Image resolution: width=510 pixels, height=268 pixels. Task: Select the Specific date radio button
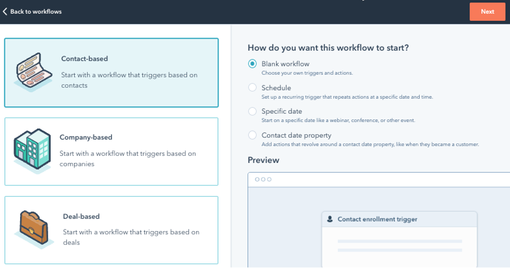[252, 111]
